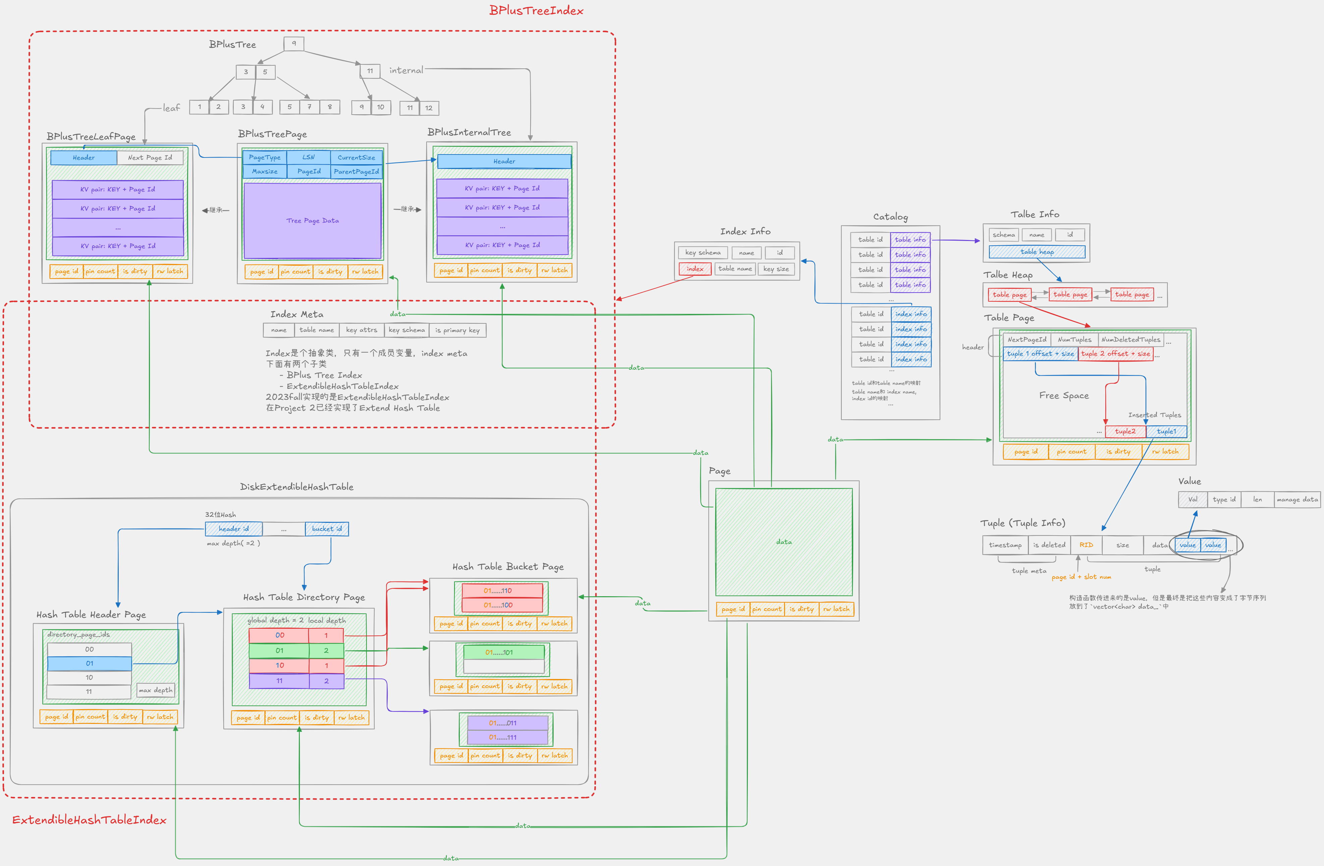Click the 'table heap' box in Table Info
The image size is (1324, 866).
coord(1036,252)
